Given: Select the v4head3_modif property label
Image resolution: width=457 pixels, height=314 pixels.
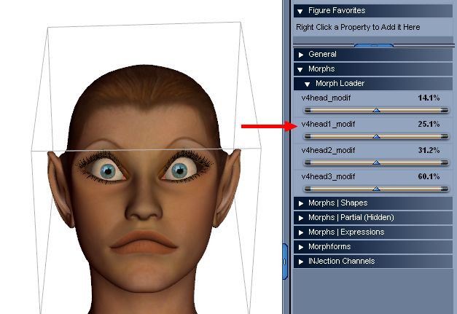Looking at the screenshot, I should point(328,176).
